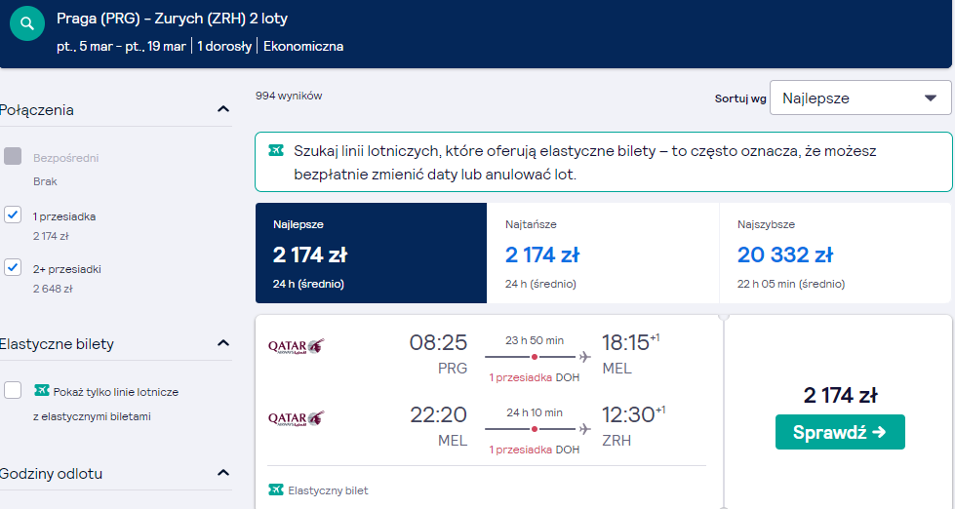Click the flexible ticket icon in the sidebar filter
Viewport: 955px width, 509px height.
pos(42,390)
